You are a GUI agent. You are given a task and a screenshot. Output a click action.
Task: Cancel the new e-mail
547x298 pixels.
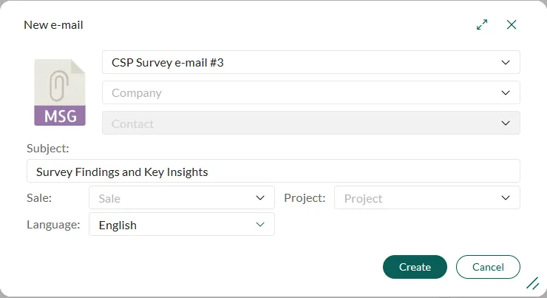pyautogui.click(x=488, y=267)
